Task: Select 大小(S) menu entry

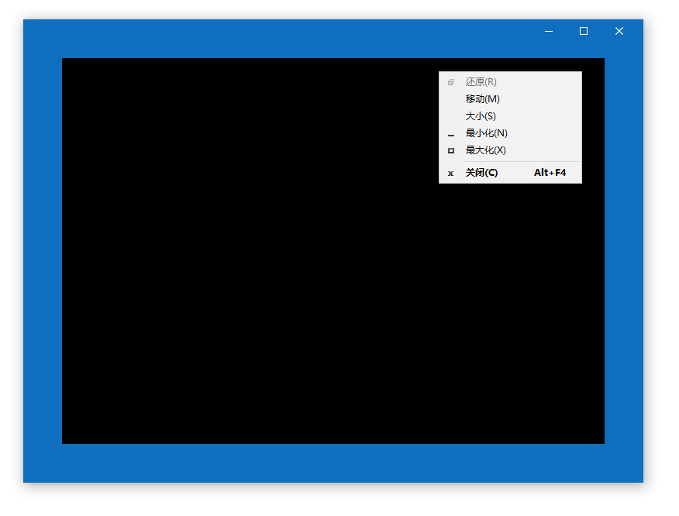Action: [510, 116]
